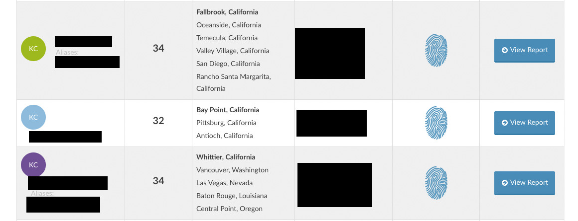Select the Whittier, California heading
578x221 pixels.
(225, 157)
